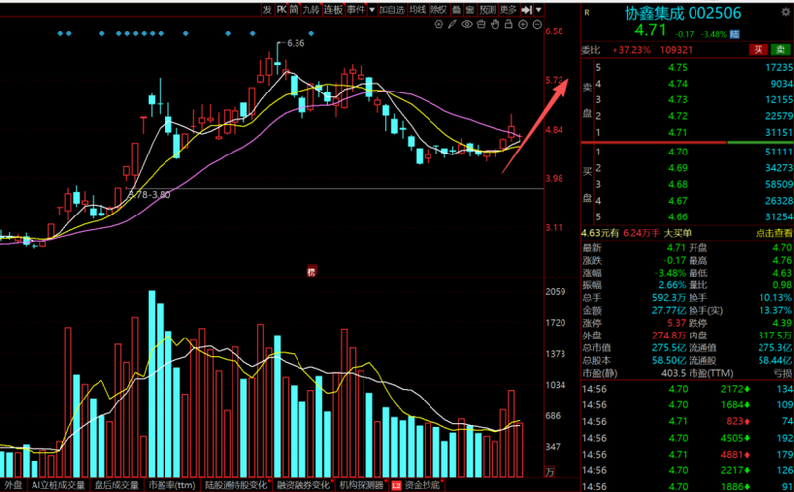Click the 大买单 label
The image size is (794, 492).
(678, 233)
